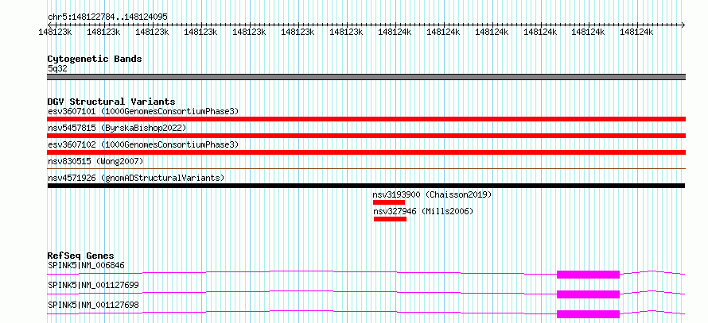Click the esv3607102 variant label

[143, 144]
